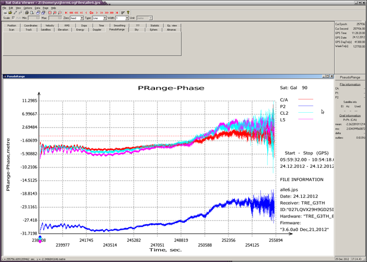Image resolution: width=367 pixels, height=262 pixels.
Task: Switch to the Ep. view tab
Action: point(172,26)
